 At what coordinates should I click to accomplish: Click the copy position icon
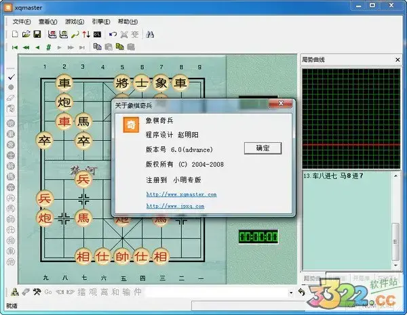(97, 47)
